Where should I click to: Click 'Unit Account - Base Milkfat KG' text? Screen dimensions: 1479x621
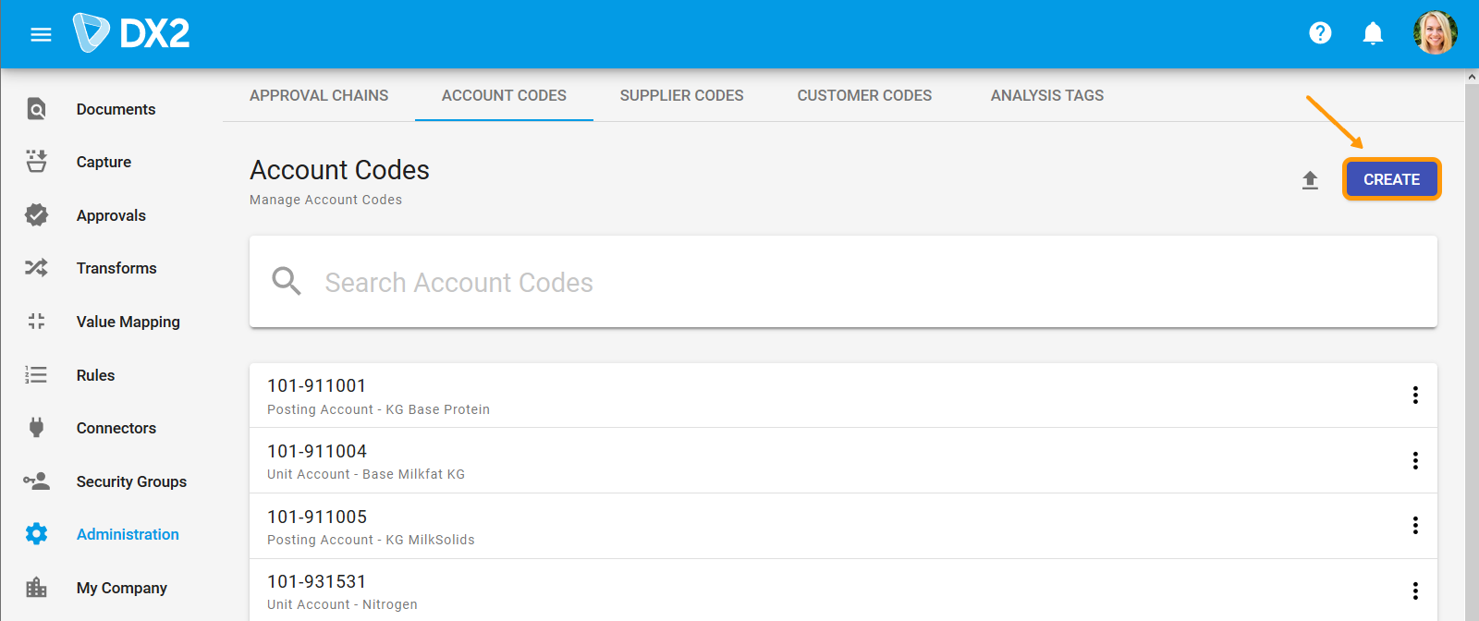pyautogui.click(x=366, y=474)
